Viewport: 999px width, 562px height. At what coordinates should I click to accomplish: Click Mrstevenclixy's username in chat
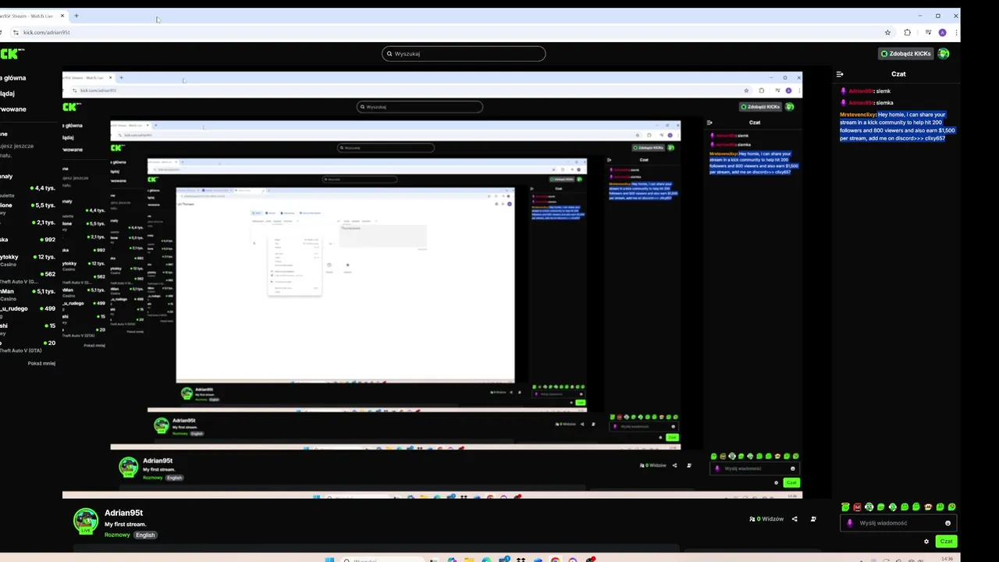tap(858, 115)
